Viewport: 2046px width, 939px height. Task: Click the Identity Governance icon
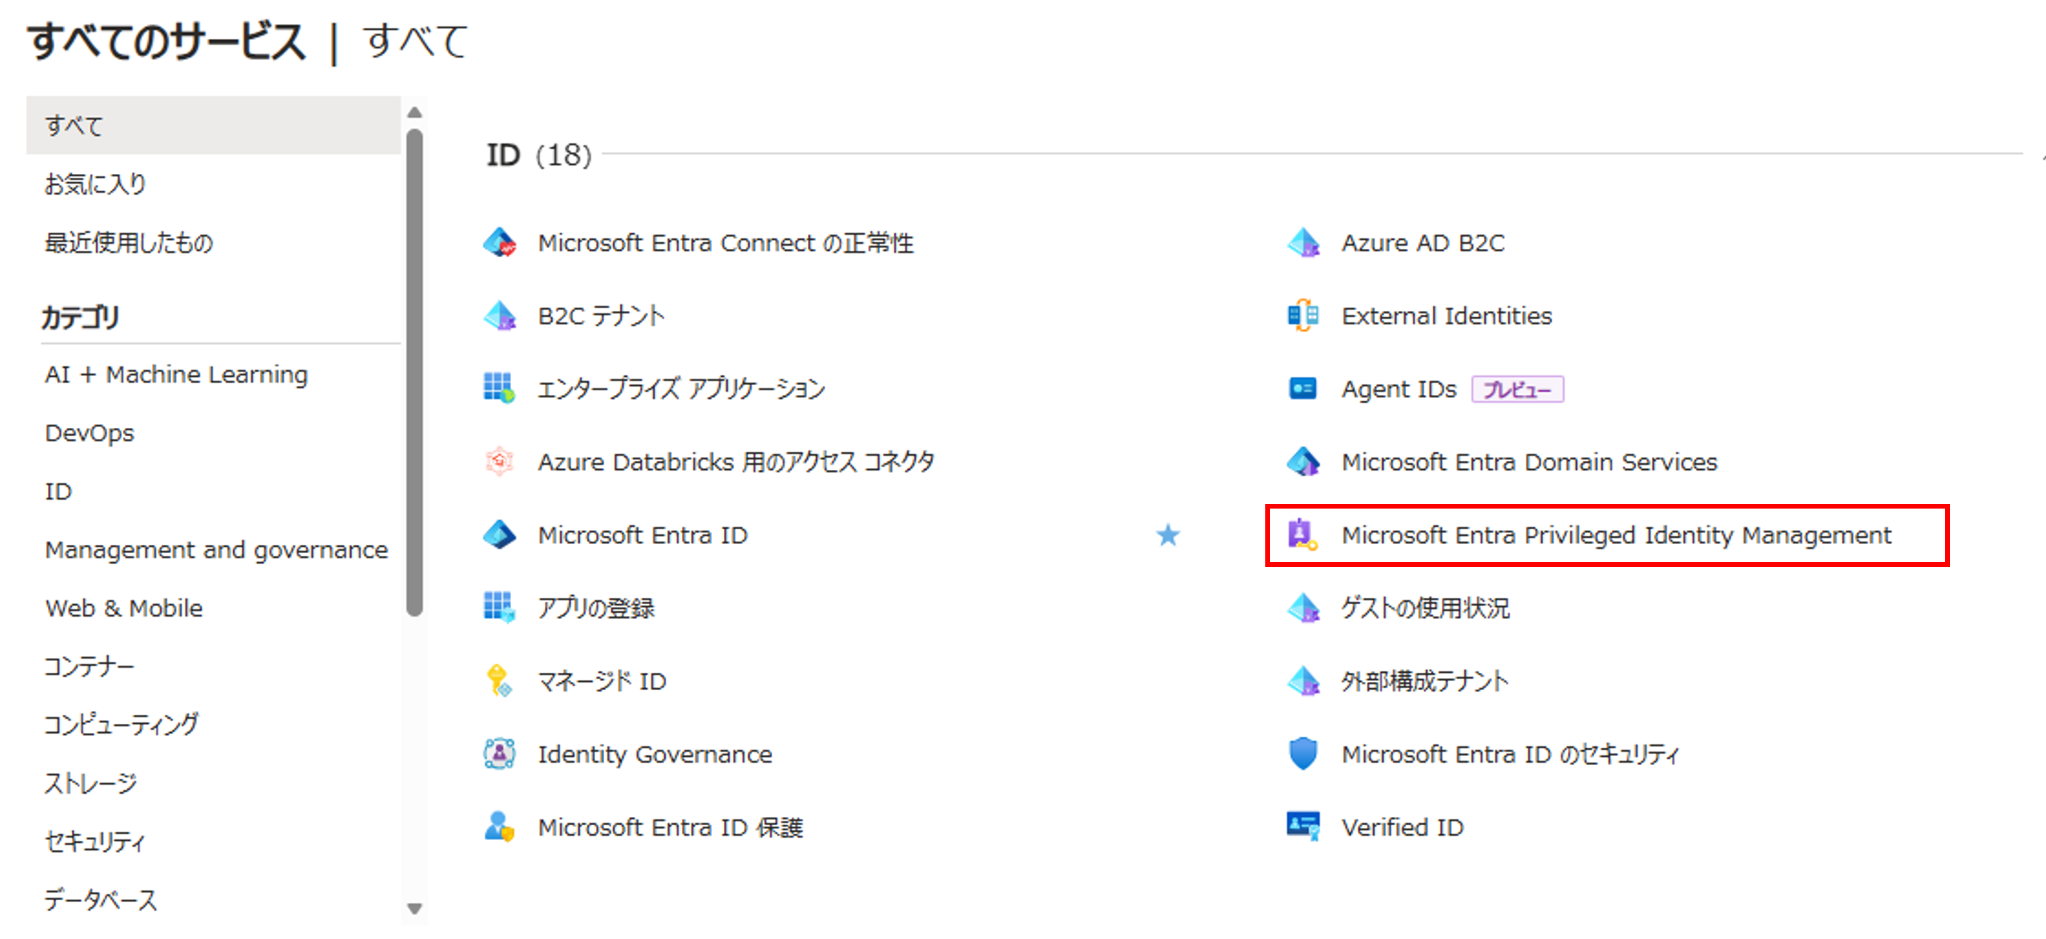click(500, 754)
